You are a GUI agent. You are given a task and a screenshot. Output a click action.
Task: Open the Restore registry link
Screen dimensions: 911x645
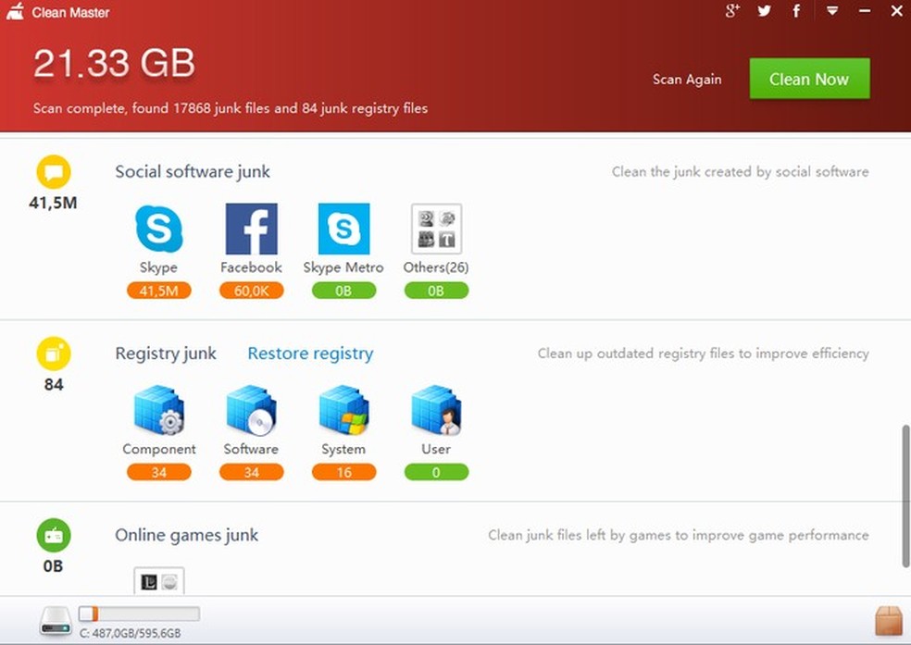[x=310, y=354]
